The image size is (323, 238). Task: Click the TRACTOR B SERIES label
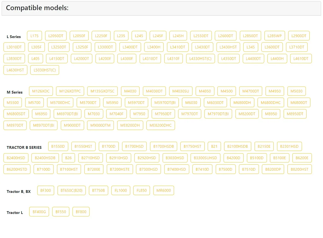(24, 147)
